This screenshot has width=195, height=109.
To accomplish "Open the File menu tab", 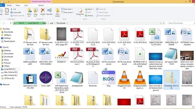I will pos(2,5).
